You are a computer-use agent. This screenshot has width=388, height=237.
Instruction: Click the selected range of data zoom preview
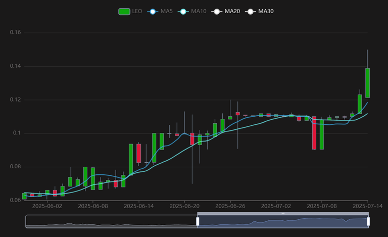point(283,221)
